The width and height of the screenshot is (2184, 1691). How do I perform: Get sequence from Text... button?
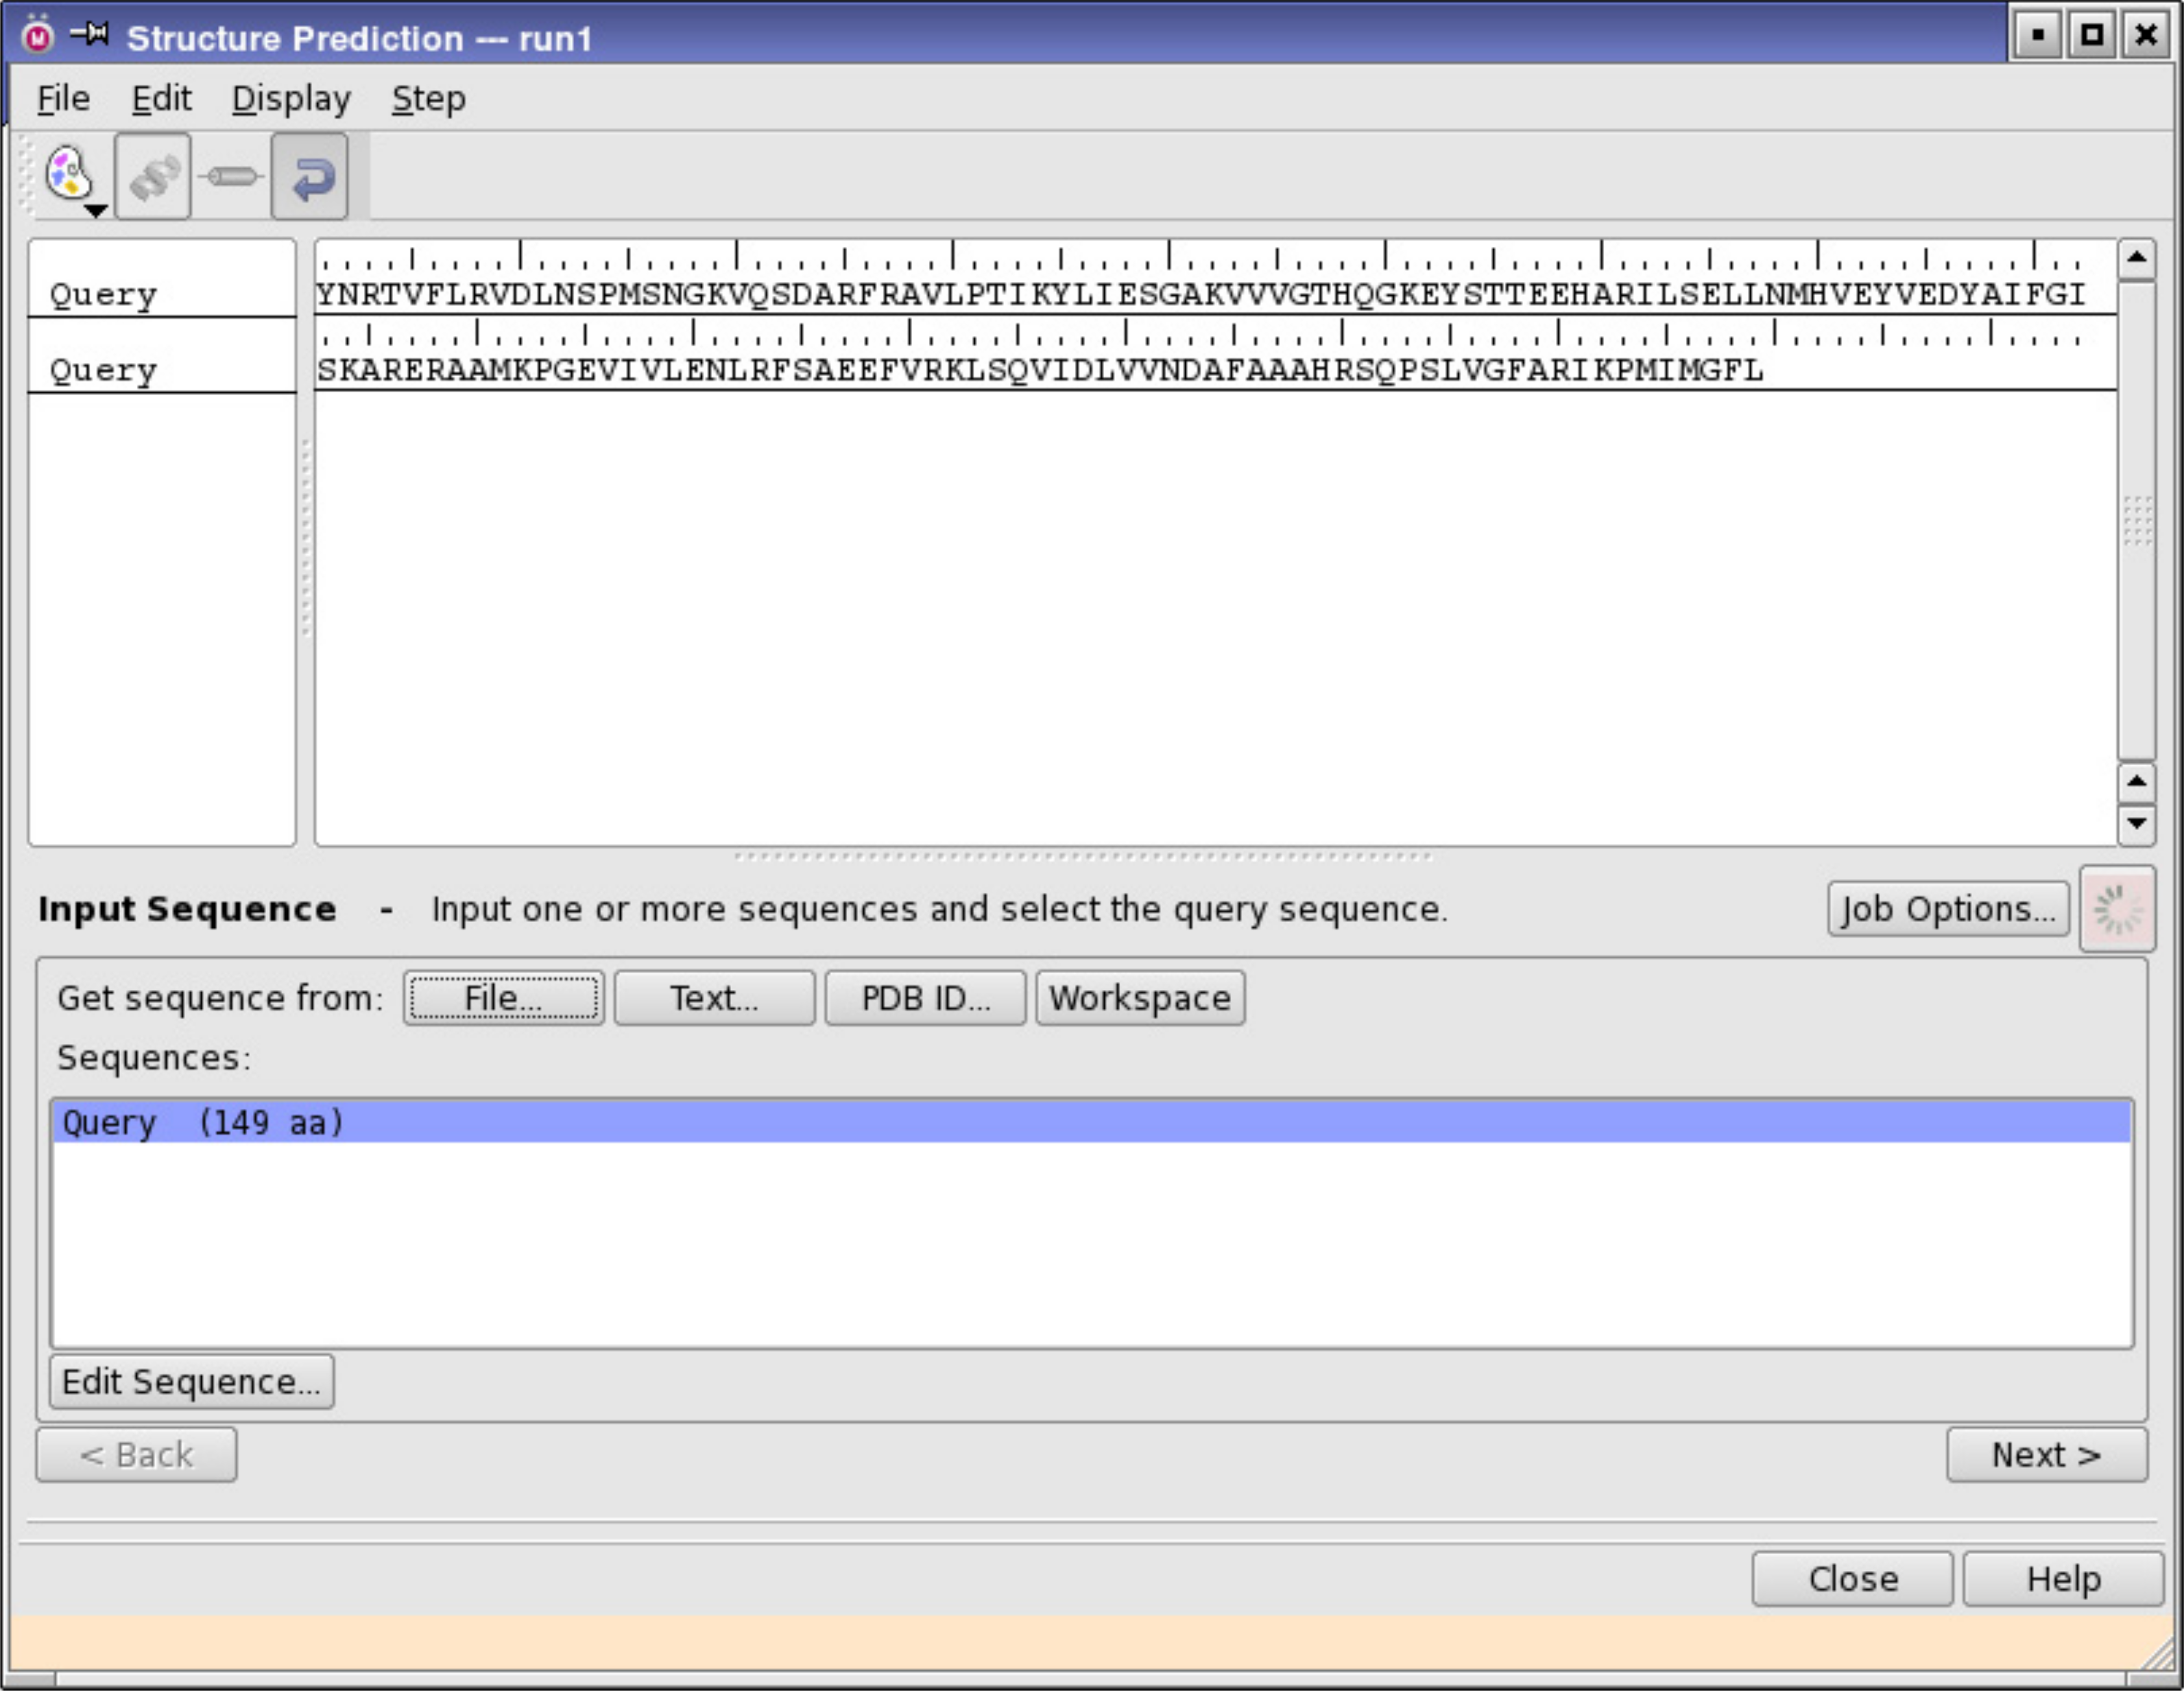714,997
